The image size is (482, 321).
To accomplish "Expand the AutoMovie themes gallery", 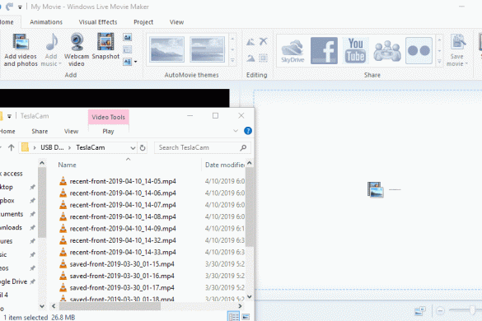I will tap(232, 61).
